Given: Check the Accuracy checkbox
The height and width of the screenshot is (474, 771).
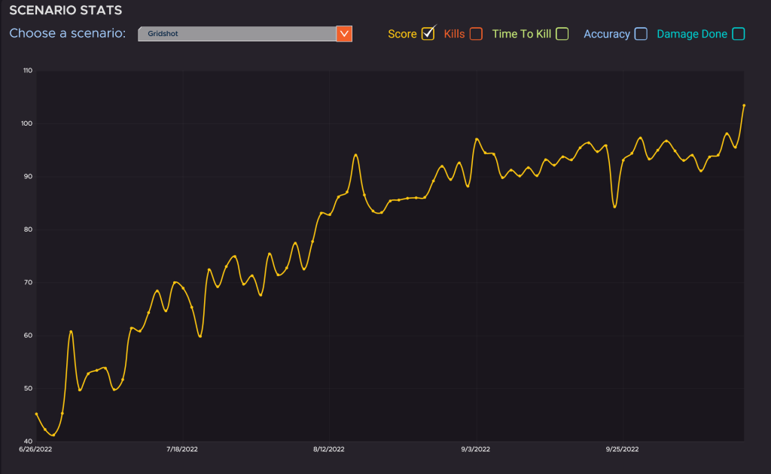Looking at the screenshot, I should 641,34.
